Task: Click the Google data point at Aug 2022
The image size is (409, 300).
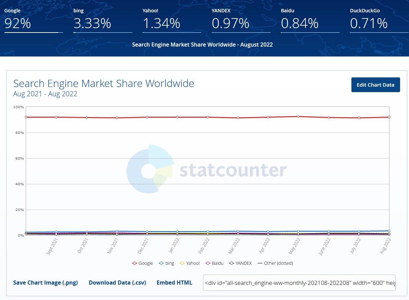Action: click(389, 117)
